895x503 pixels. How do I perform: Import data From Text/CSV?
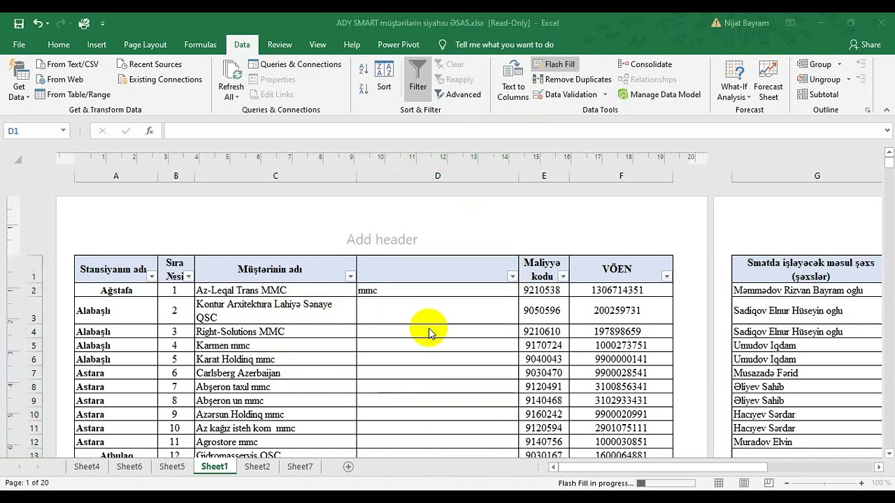[67, 64]
